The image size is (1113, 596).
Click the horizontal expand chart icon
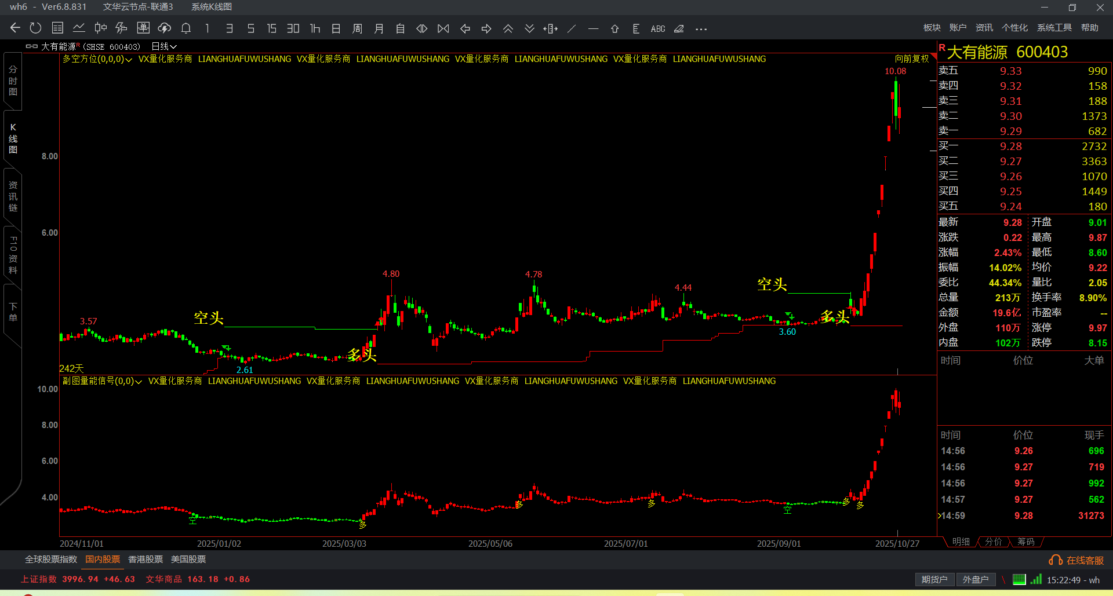[422, 28]
